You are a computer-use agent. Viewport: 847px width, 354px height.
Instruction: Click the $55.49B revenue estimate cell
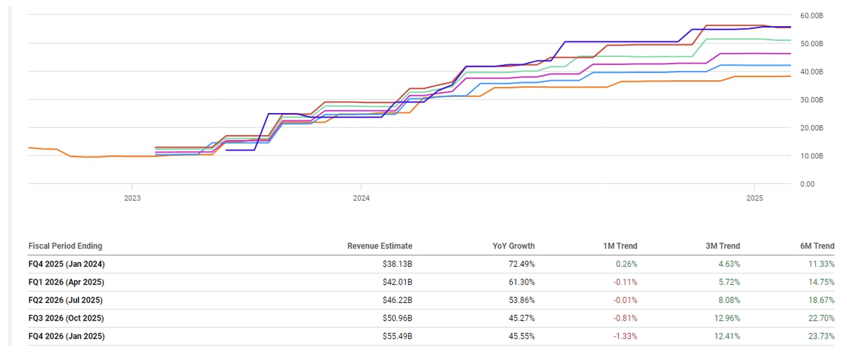398,336
